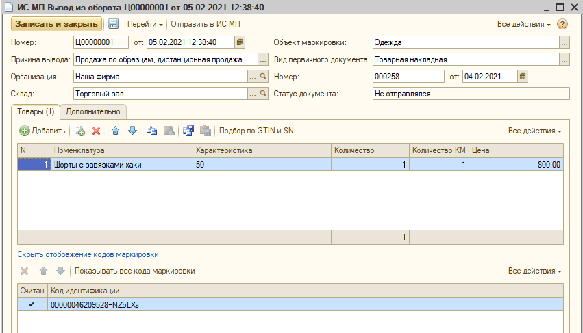Delete the selected row with red X
Image resolution: width=583 pixels, height=333 pixels.
click(97, 131)
